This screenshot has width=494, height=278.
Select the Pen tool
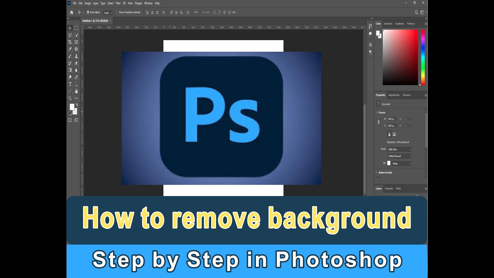click(76, 77)
